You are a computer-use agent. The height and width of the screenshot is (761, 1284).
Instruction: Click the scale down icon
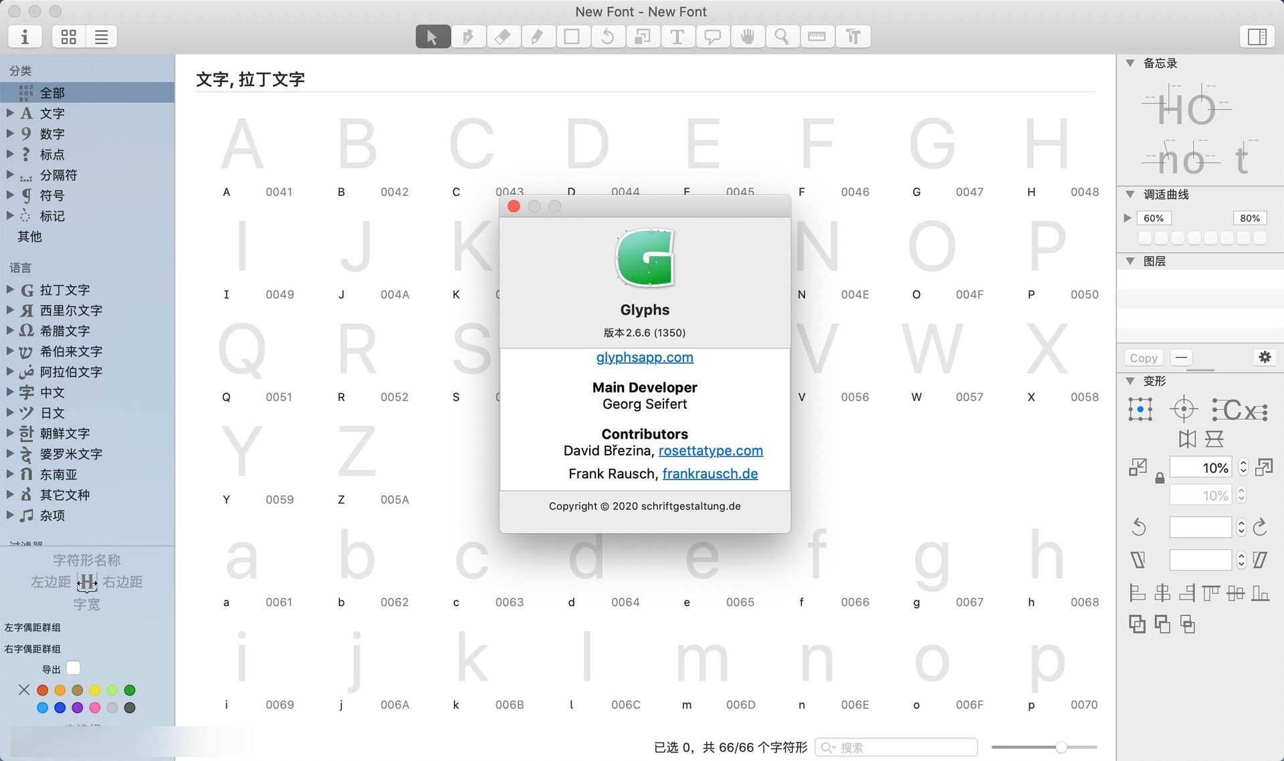(x=1138, y=467)
